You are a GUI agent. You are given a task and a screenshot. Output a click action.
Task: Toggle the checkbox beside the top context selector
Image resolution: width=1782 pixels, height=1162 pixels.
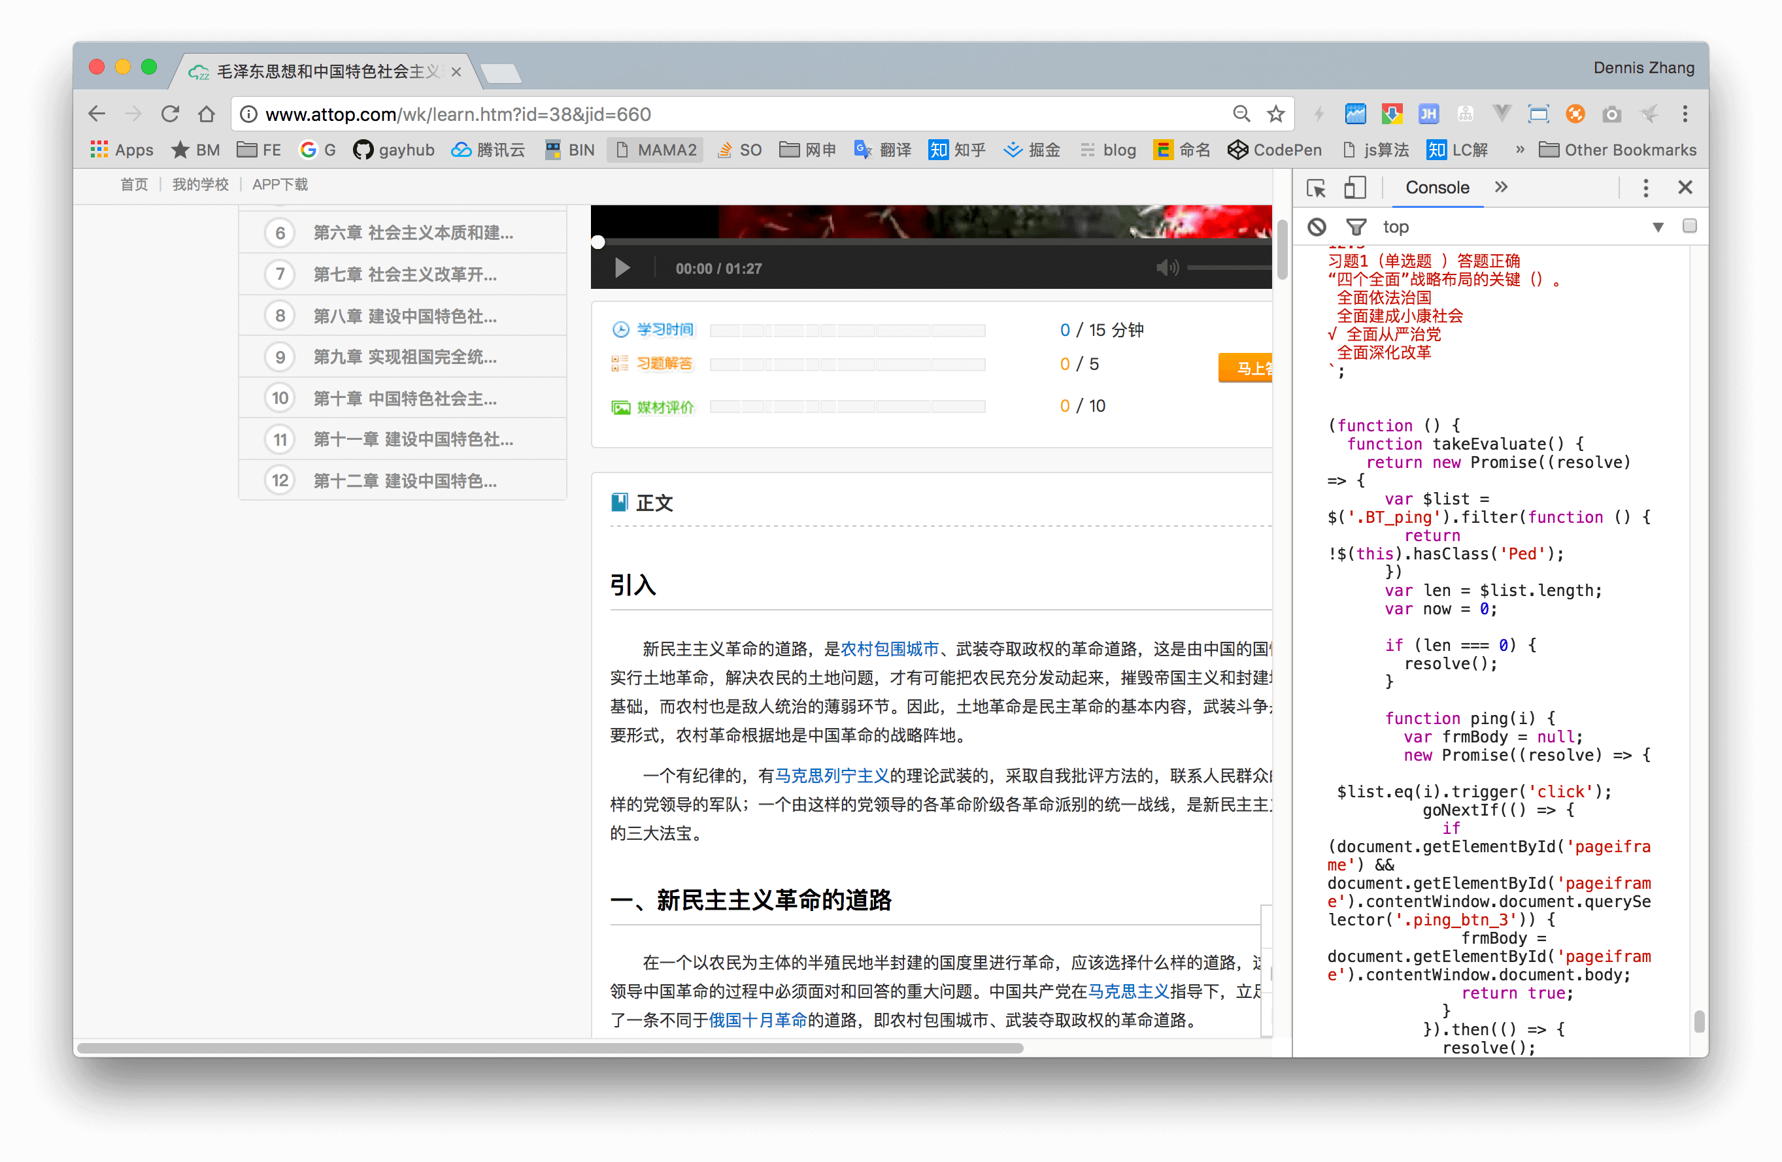tap(1689, 226)
